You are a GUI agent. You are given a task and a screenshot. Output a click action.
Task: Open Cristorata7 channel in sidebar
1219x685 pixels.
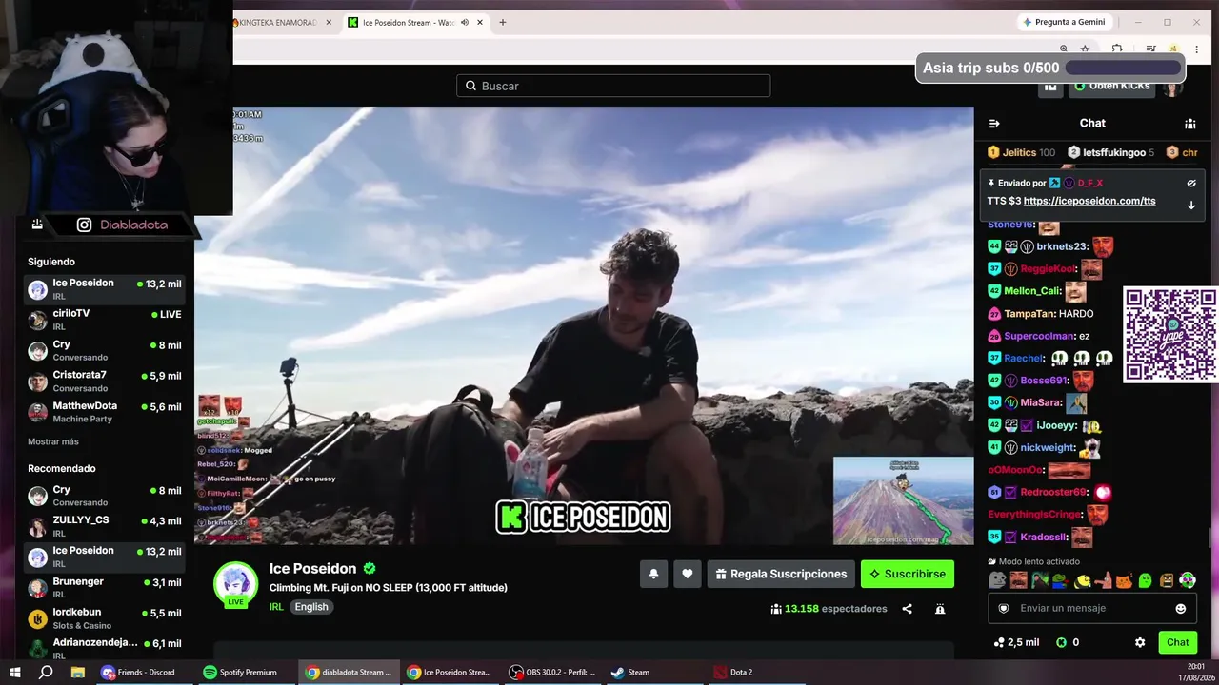105,382
